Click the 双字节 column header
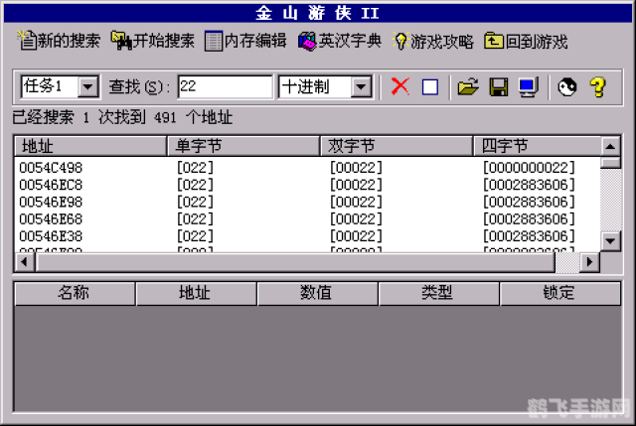The width and height of the screenshot is (636, 426). [397, 146]
